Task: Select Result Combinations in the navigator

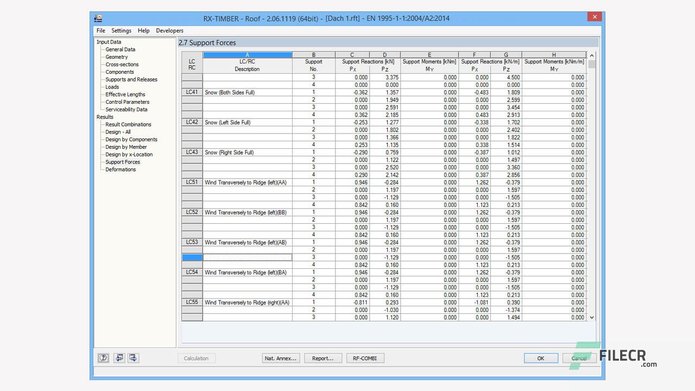Action: click(128, 124)
